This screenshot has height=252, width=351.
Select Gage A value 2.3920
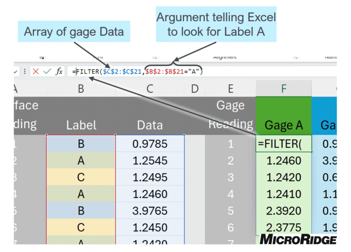coord(283,211)
